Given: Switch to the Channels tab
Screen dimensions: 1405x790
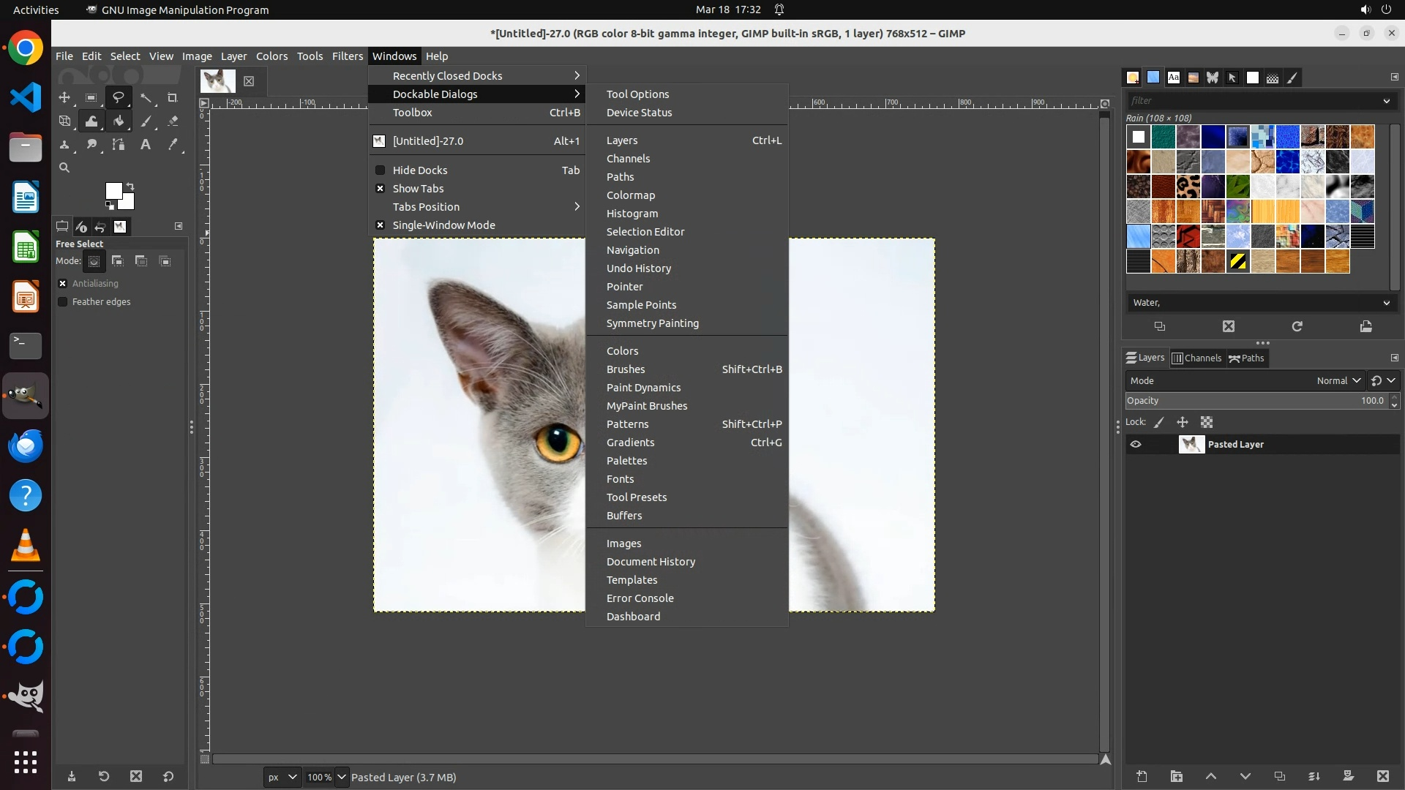Looking at the screenshot, I should coord(1197,358).
